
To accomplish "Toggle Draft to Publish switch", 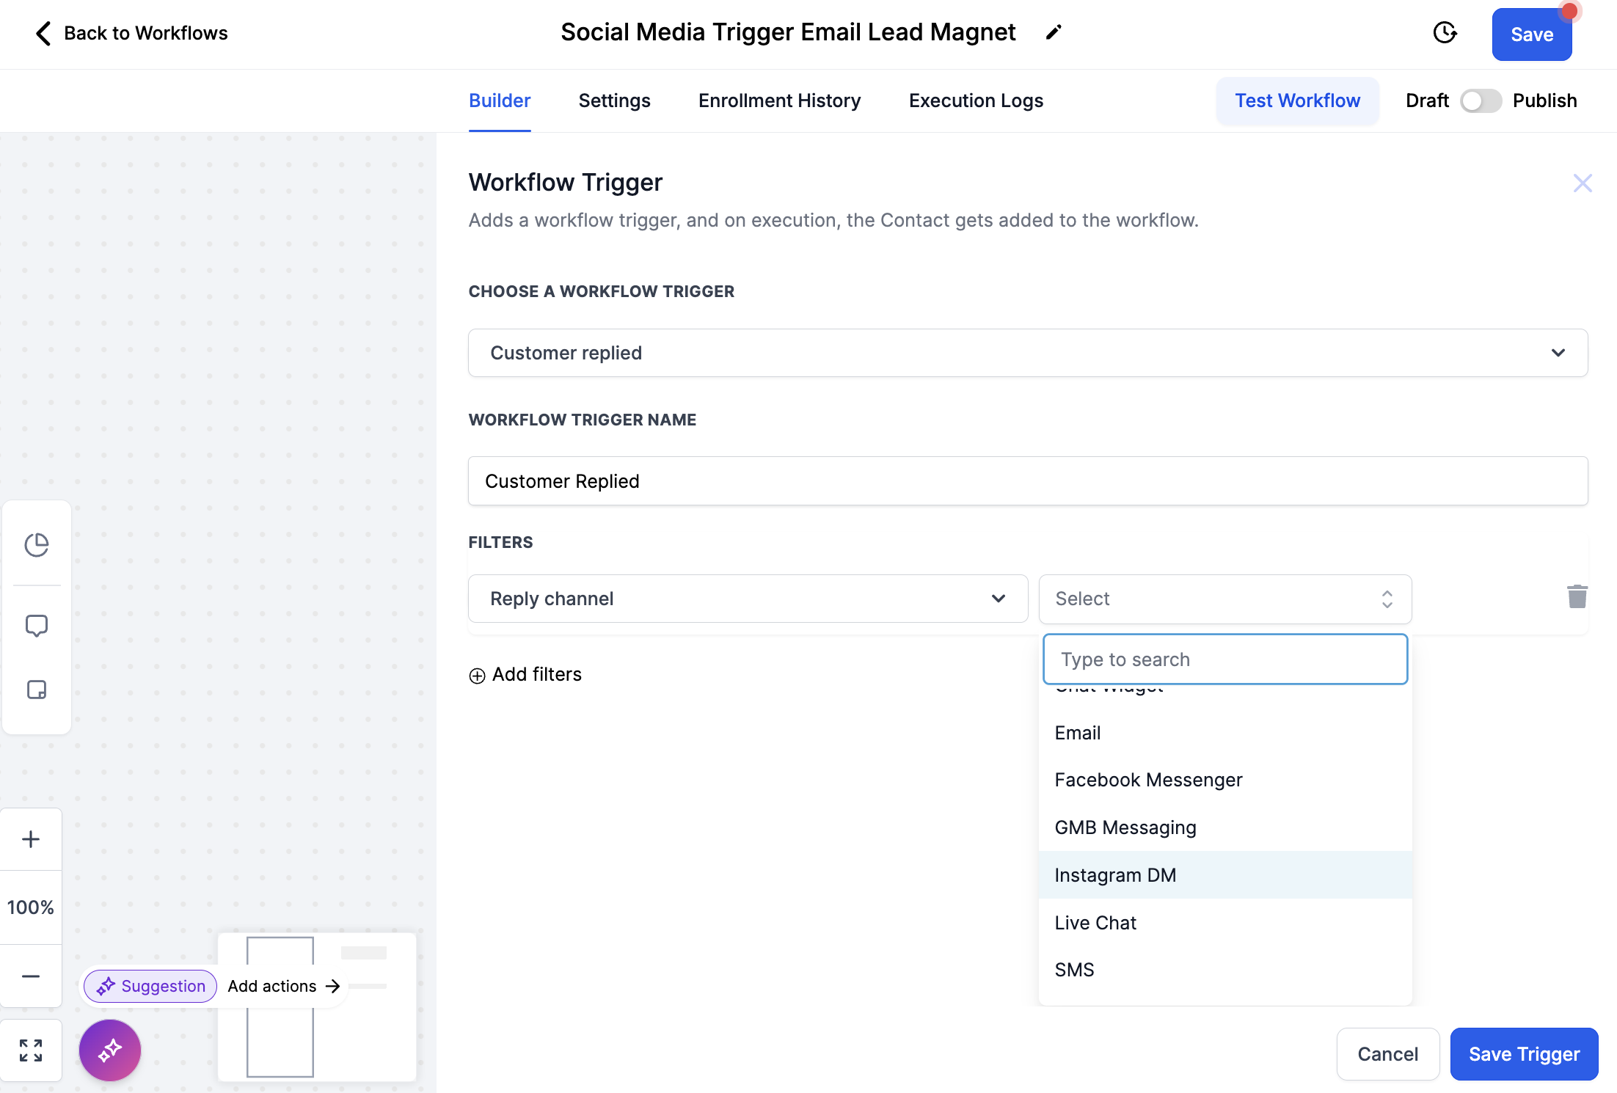I will (1481, 100).
